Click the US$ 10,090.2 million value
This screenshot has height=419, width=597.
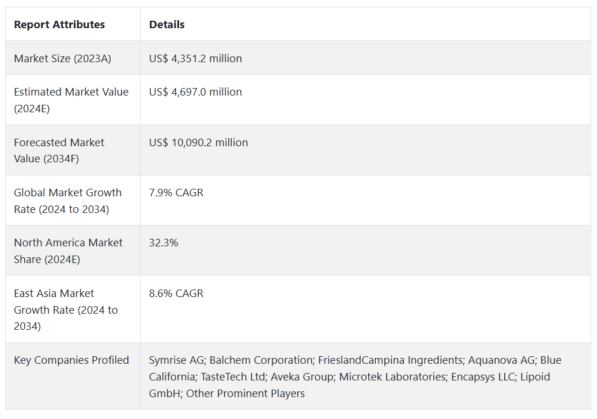tap(198, 142)
